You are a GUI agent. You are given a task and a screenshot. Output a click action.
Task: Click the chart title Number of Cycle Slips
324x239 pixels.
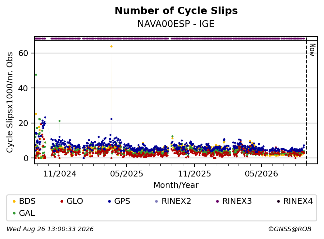[176, 11]
